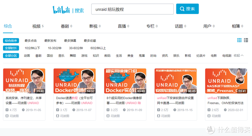252x136 pixels.
Task: Open video title unRaid下安装软路由并设置网卡直通
Action: (175, 101)
